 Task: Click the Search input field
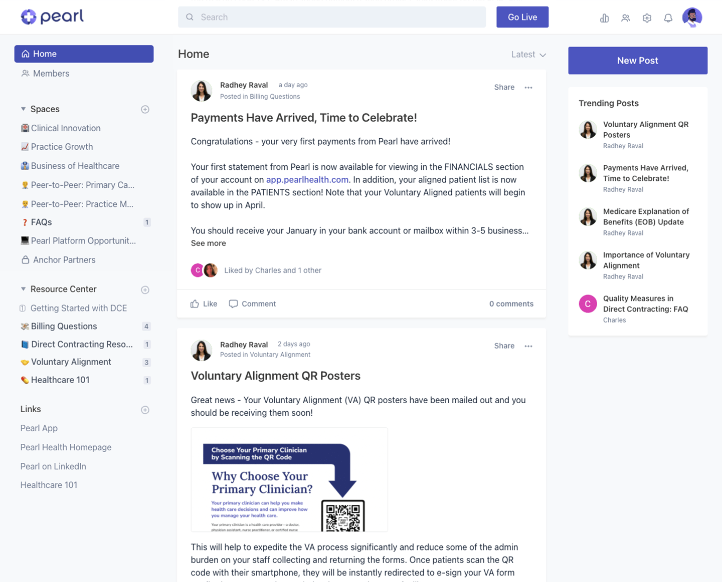[331, 17]
